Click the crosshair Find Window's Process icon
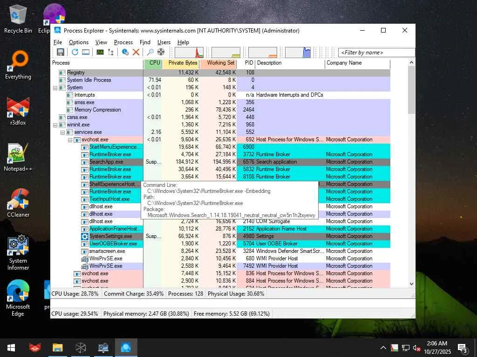Image resolution: width=477 pixels, height=357 pixels. coord(161,52)
